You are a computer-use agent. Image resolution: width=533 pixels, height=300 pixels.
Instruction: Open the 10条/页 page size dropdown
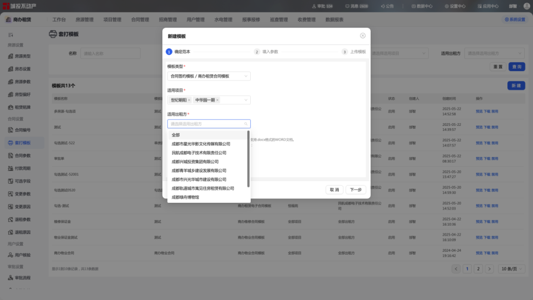(512, 268)
